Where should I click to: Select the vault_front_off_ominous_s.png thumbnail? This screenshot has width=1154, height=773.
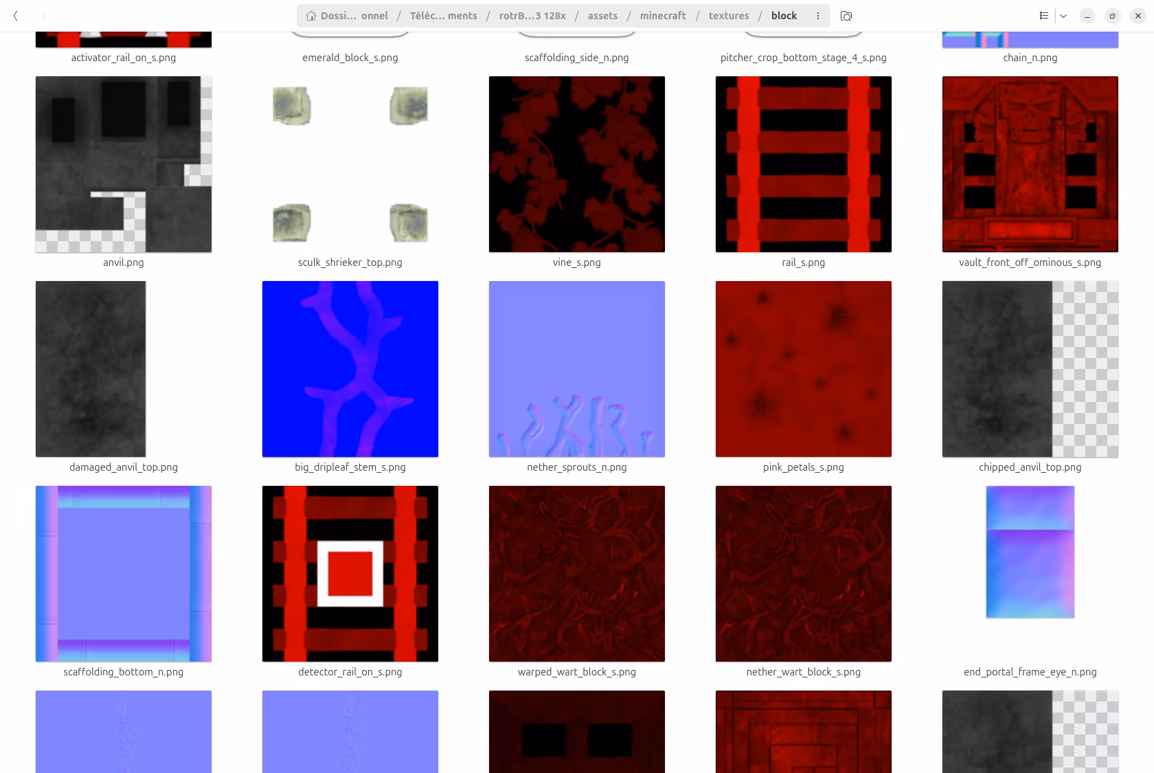[x=1030, y=164]
